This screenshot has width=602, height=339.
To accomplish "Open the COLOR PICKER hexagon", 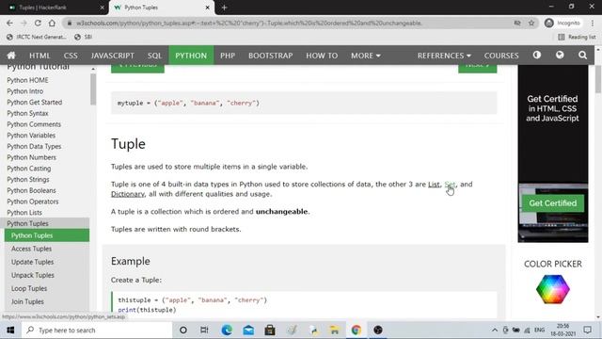I will pos(553,289).
